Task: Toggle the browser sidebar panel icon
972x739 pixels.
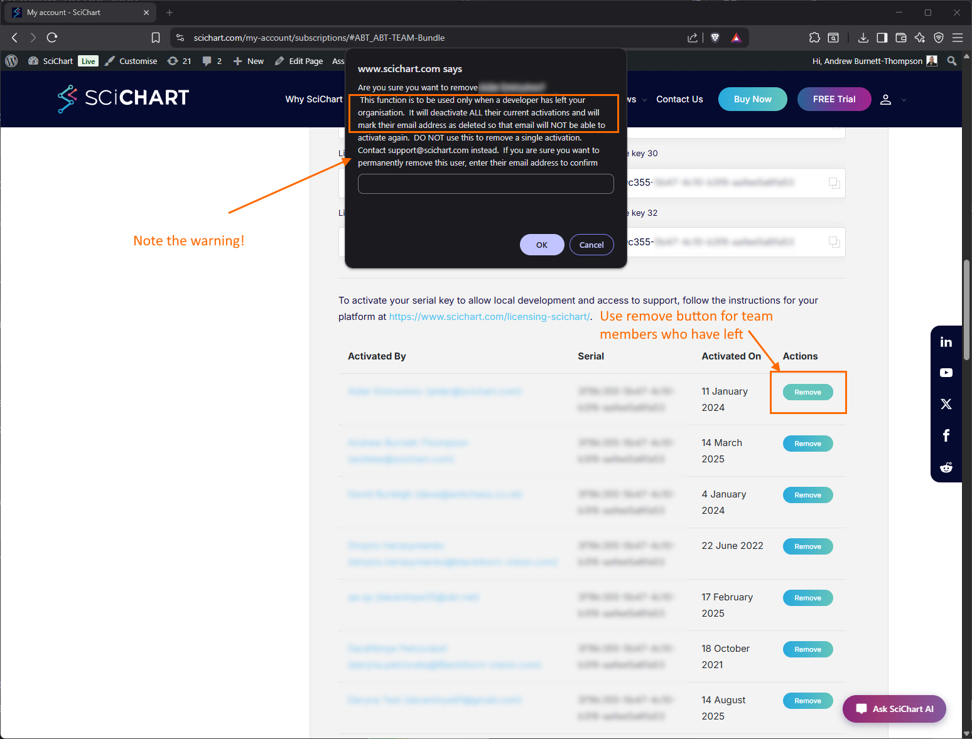Action: click(x=882, y=37)
